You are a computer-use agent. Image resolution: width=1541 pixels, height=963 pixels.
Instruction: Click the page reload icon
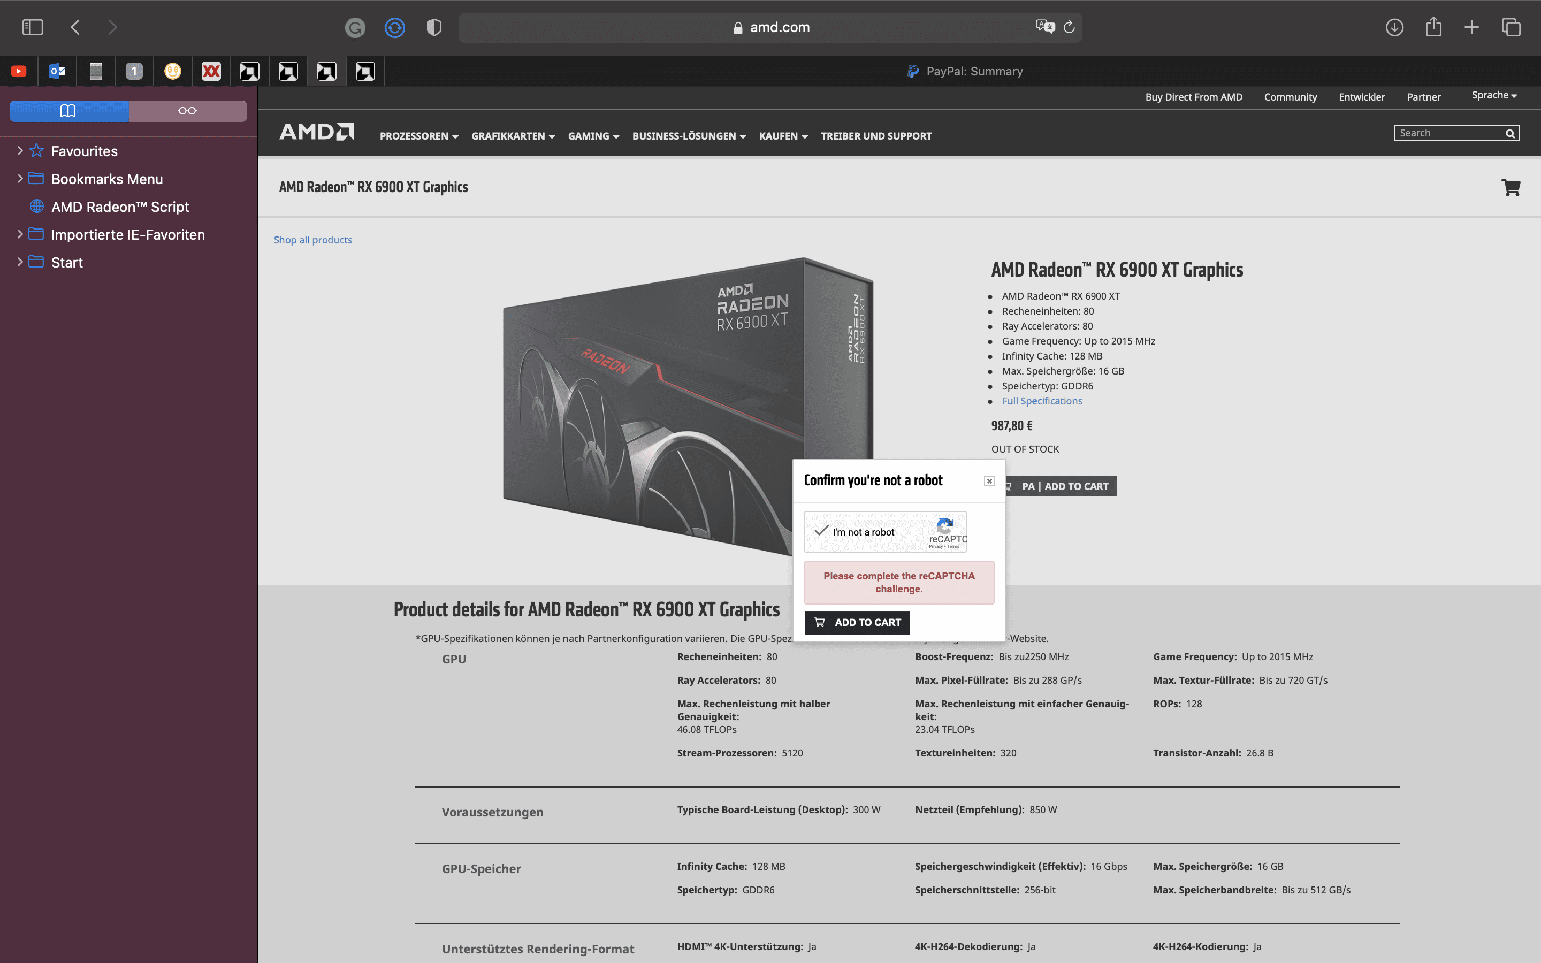[1069, 27]
